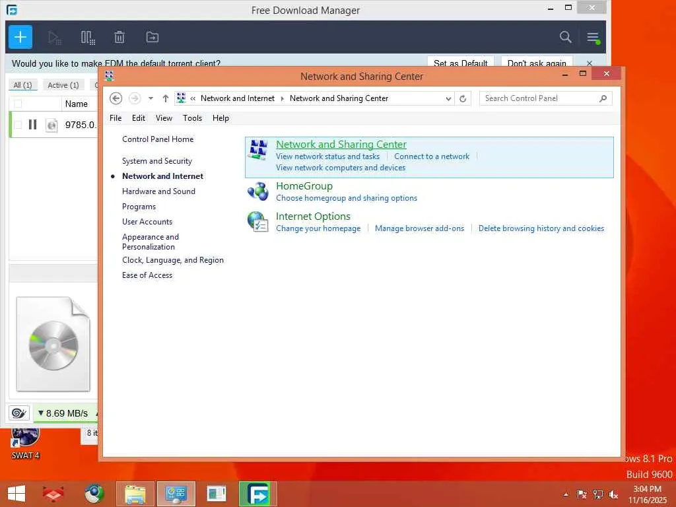Open Appearance and Personalization category
This screenshot has width=676, height=507.
[x=150, y=242]
